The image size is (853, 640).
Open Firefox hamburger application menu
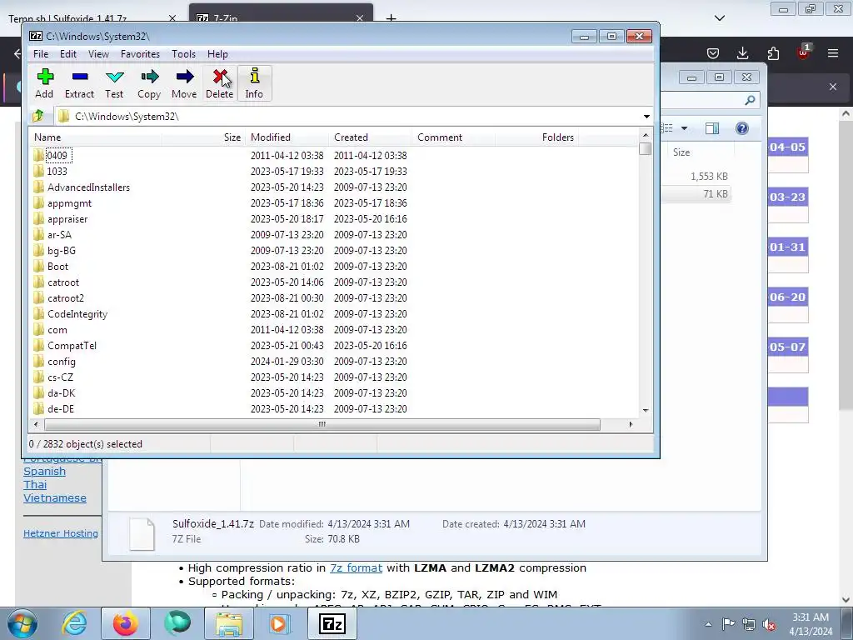click(833, 52)
